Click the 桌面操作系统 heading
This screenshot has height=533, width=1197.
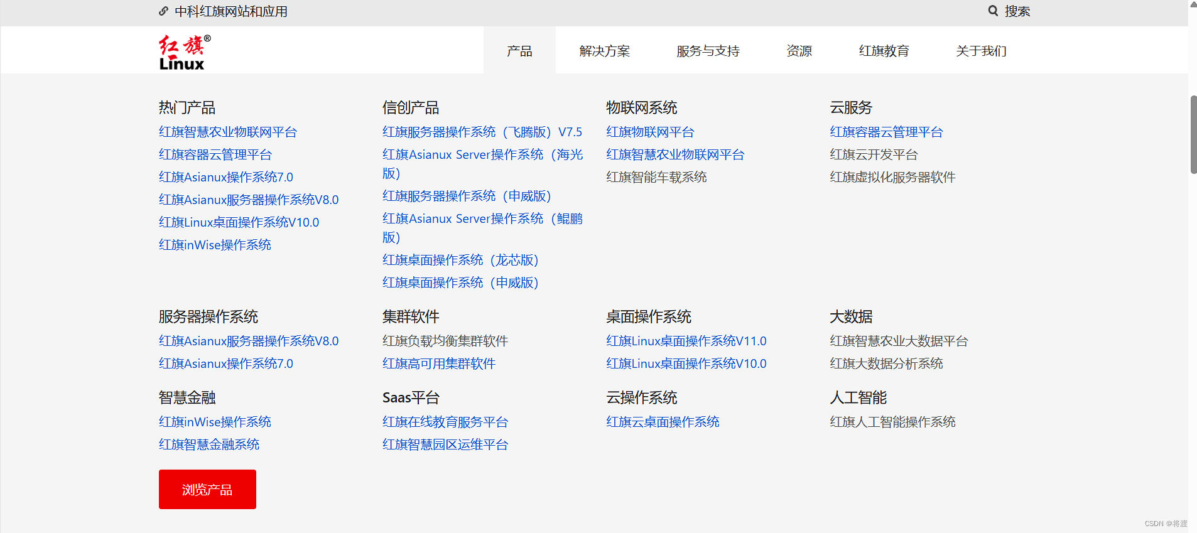pyautogui.click(x=649, y=316)
